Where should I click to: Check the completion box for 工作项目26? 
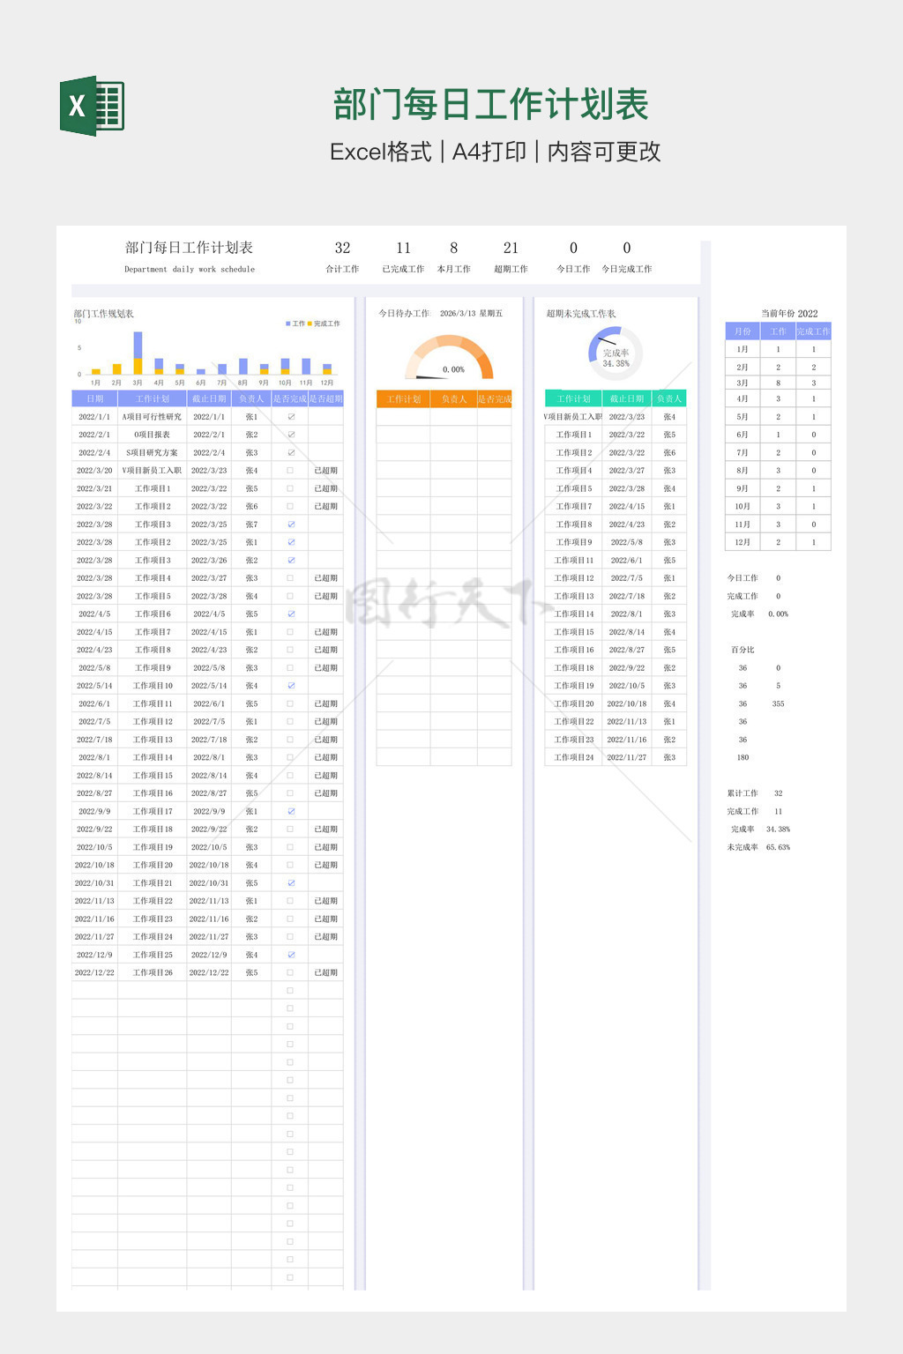tap(290, 972)
